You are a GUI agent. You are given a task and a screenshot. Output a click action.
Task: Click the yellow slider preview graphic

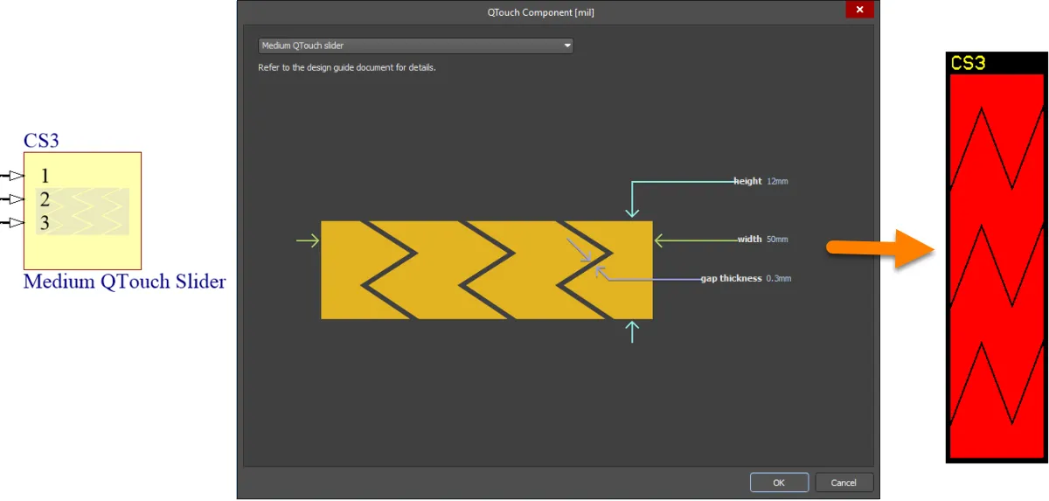point(487,269)
